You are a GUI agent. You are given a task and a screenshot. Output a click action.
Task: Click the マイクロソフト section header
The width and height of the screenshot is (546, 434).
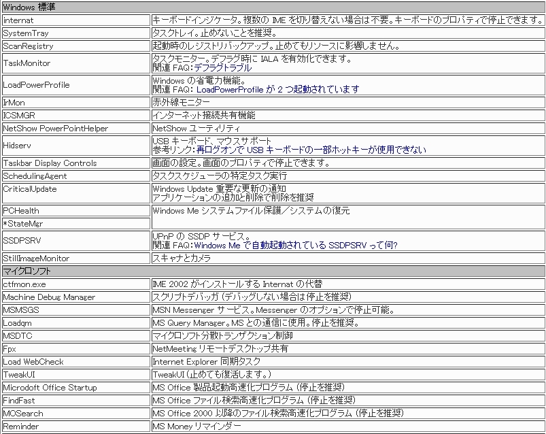[273, 271]
